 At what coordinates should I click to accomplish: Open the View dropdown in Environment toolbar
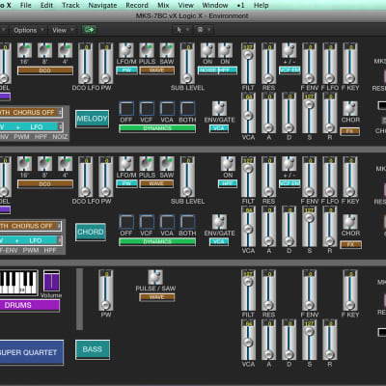63,30
